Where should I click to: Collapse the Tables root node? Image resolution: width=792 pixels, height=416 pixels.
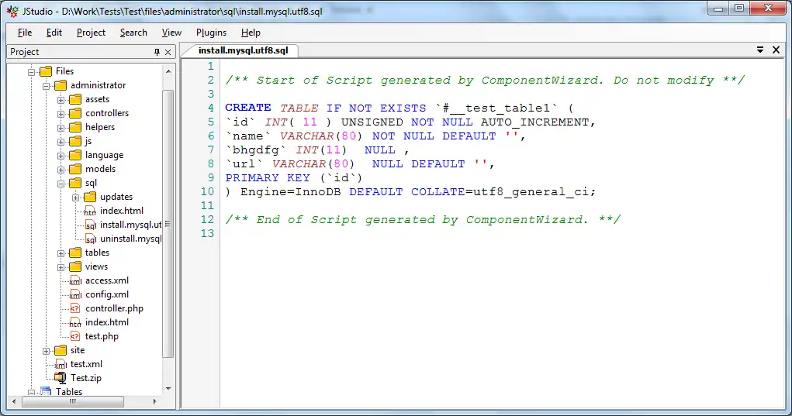pyautogui.click(x=31, y=392)
